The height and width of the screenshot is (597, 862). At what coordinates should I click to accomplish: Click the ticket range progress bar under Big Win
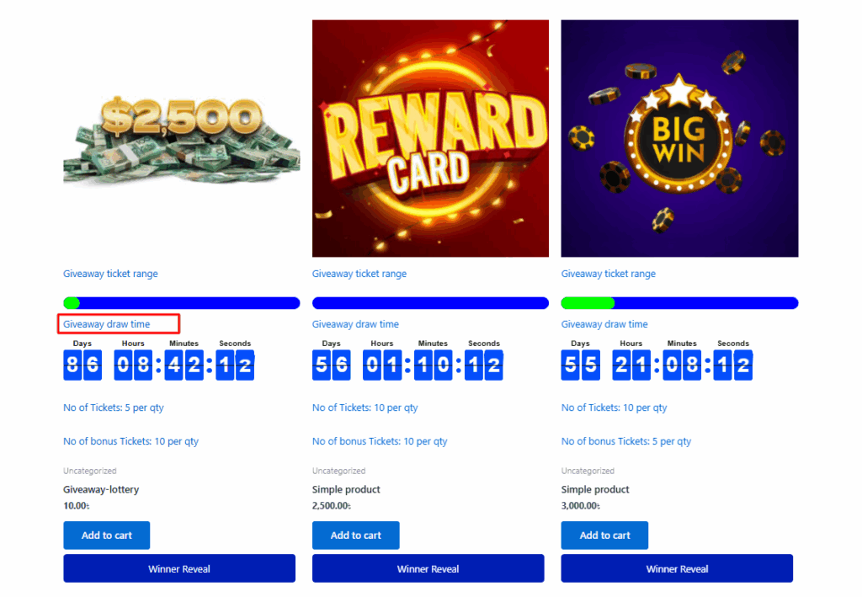coord(679,303)
